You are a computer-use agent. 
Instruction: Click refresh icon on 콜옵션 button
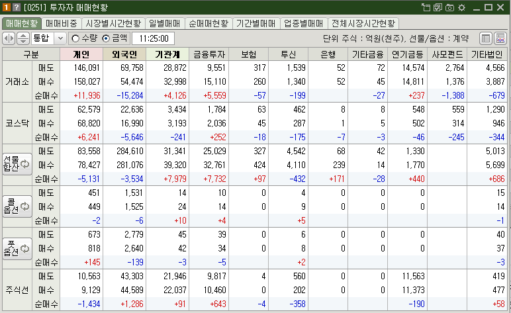[24, 206]
